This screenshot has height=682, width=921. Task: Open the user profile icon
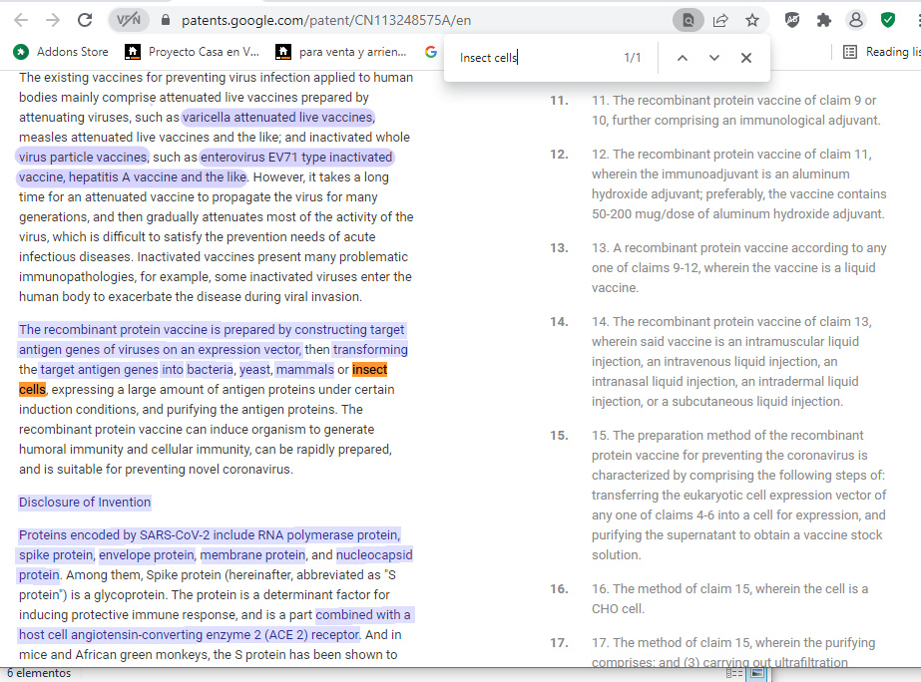[855, 20]
